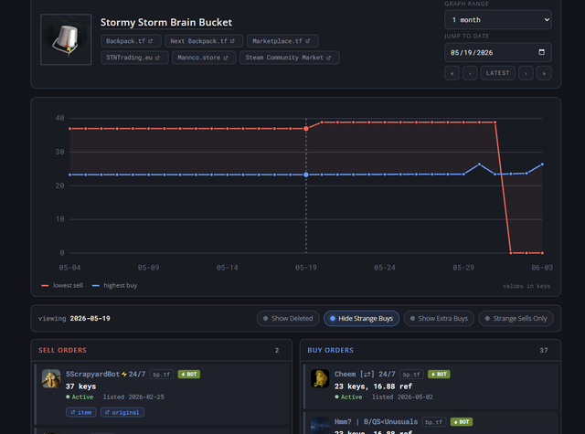The image size is (585, 434).
Task: Click the BOT badge on Cheem listing
Action: 439,375
